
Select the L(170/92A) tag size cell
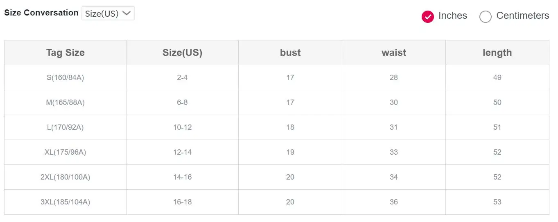coord(66,127)
